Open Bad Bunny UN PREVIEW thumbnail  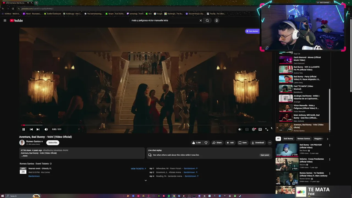pyautogui.click(x=287, y=150)
